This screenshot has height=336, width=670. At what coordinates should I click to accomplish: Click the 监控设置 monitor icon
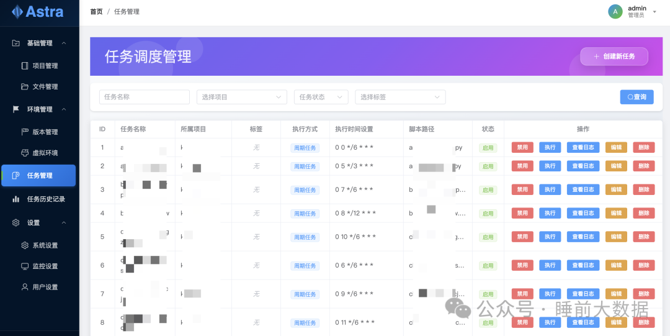tap(25, 266)
